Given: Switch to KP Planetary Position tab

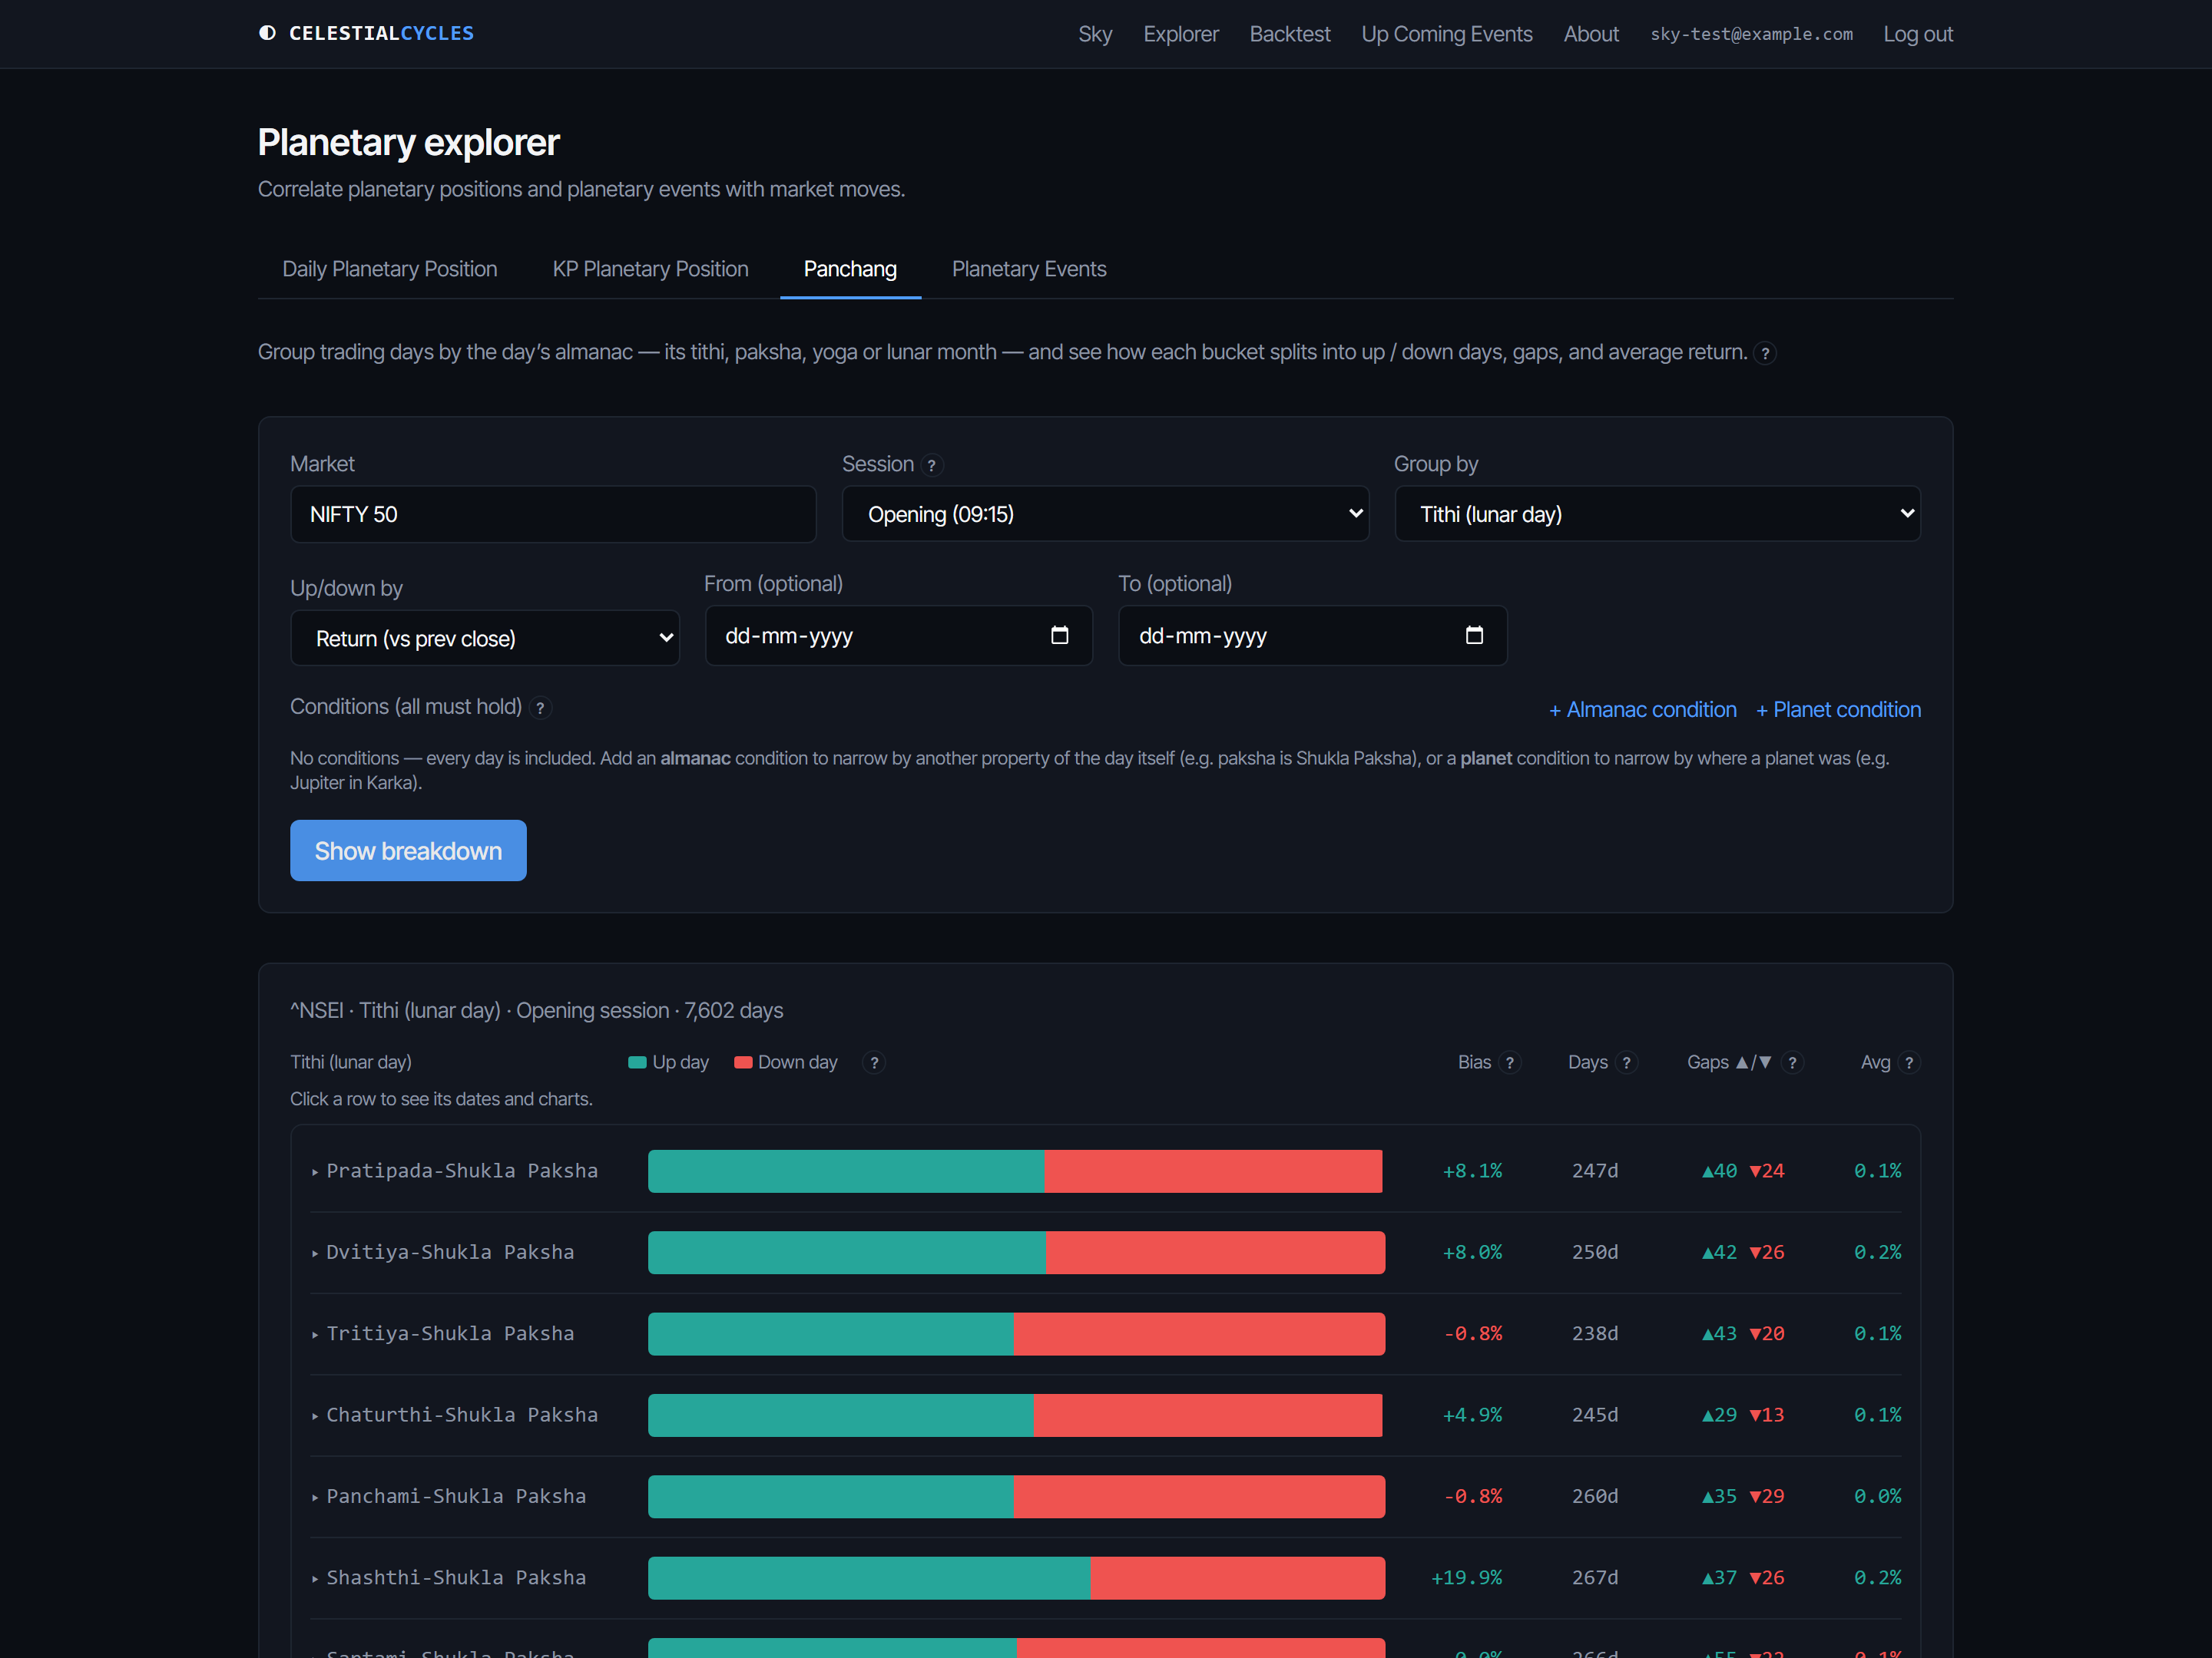Looking at the screenshot, I should (650, 269).
